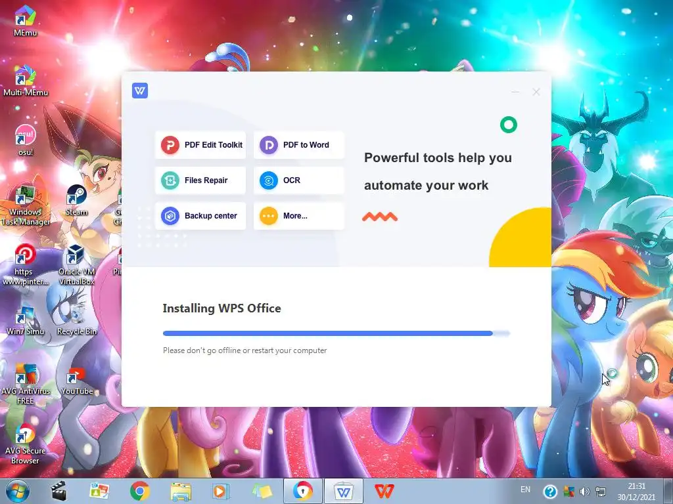Select the AVG AntiVirus FREE shortcut
This screenshot has width=673, height=504.
click(x=26, y=385)
